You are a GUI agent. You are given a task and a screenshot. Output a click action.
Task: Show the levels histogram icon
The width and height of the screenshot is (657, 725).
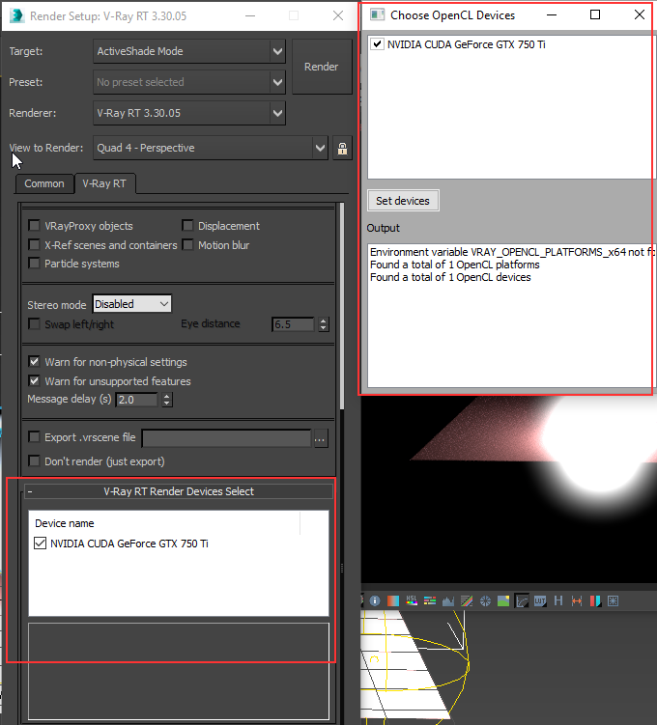tap(448, 600)
